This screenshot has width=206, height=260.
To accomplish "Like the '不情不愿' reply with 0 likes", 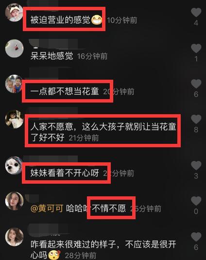I will point(196,201).
